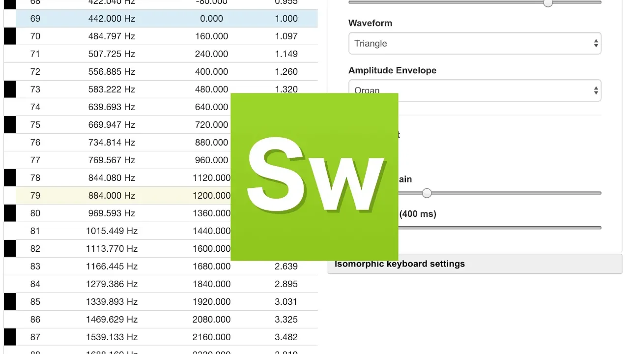Image resolution: width=629 pixels, height=354 pixels.
Task: Click the 160.000 cents value
Action: [211, 36]
